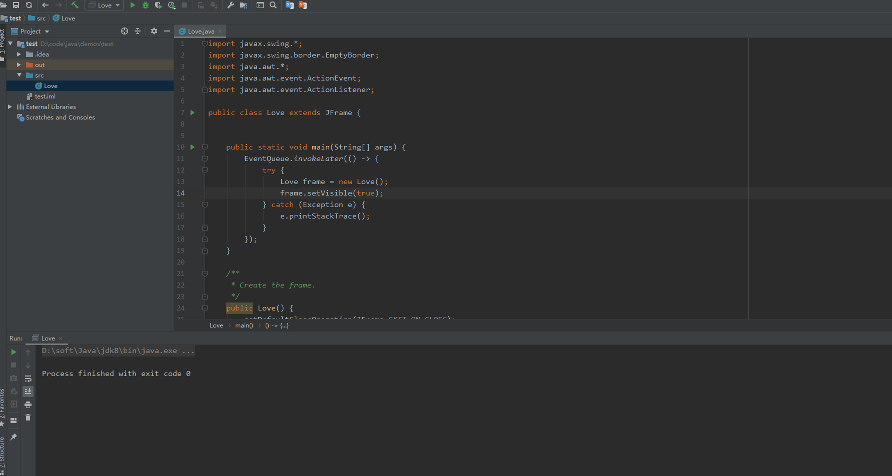This screenshot has height=476, width=892.
Task: Run main from gutter at line 10
Action: [x=192, y=147]
